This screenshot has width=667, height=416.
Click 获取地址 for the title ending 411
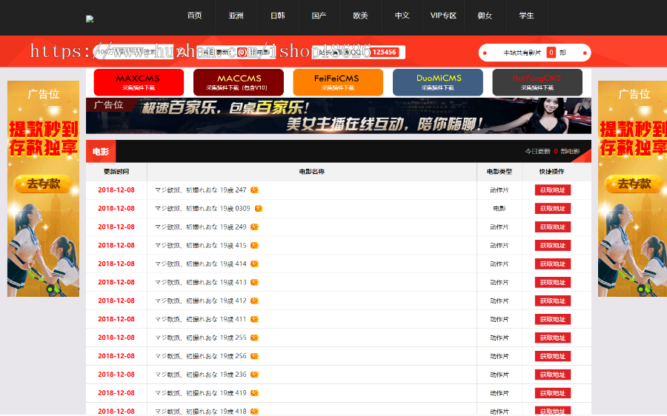click(x=553, y=319)
